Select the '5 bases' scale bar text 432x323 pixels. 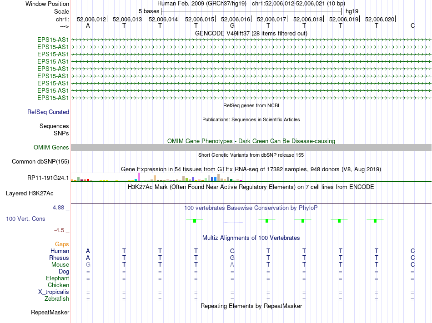tap(149, 11)
